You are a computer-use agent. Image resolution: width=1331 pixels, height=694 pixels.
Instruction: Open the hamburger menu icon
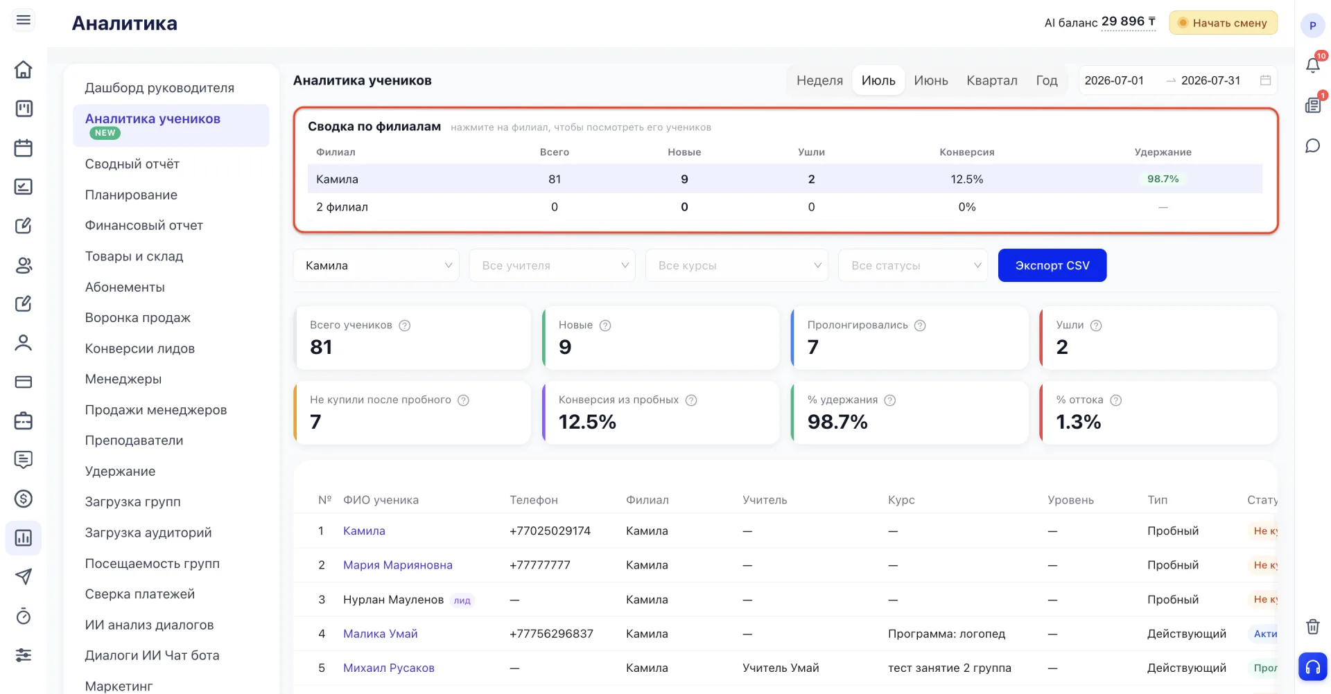click(24, 20)
